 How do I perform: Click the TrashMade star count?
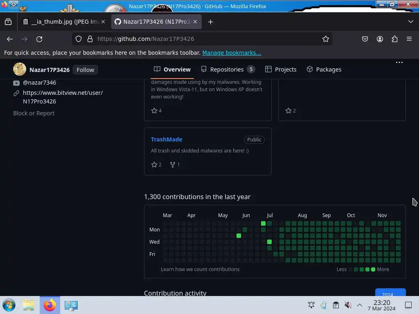156,164
